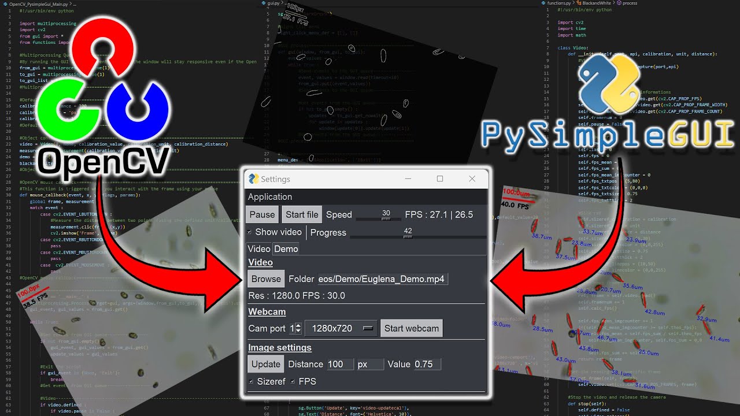The height and width of the screenshot is (416, 740).
Task: Open the 1280x720 resolution dropdown
Action: 341,328
